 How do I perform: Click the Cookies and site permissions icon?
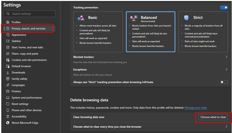coord(8,60)
